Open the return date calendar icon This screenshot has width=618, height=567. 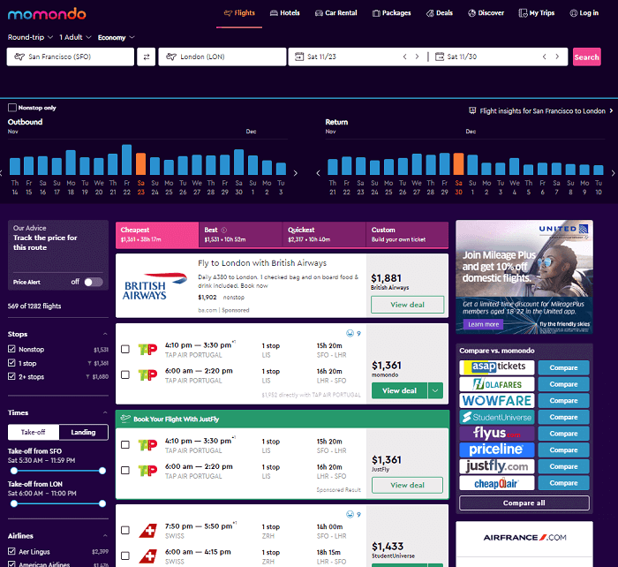(439, 57)
